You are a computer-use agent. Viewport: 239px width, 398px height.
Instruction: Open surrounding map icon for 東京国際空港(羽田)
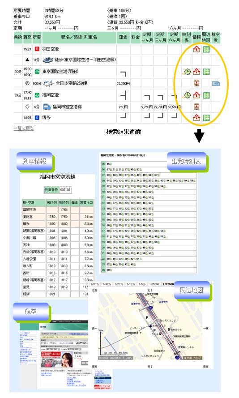pos(206,72)
